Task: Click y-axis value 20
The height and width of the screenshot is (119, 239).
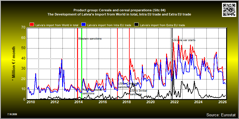Action: pyautogui.click(x=23, y=79)
